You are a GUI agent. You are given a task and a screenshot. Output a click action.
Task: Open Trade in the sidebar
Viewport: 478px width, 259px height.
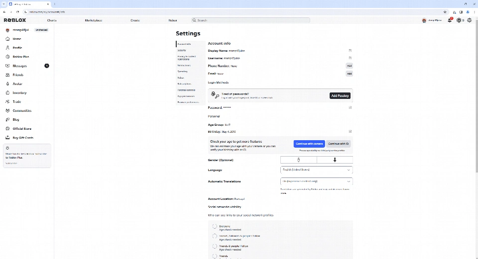click(x=17, y=101)
